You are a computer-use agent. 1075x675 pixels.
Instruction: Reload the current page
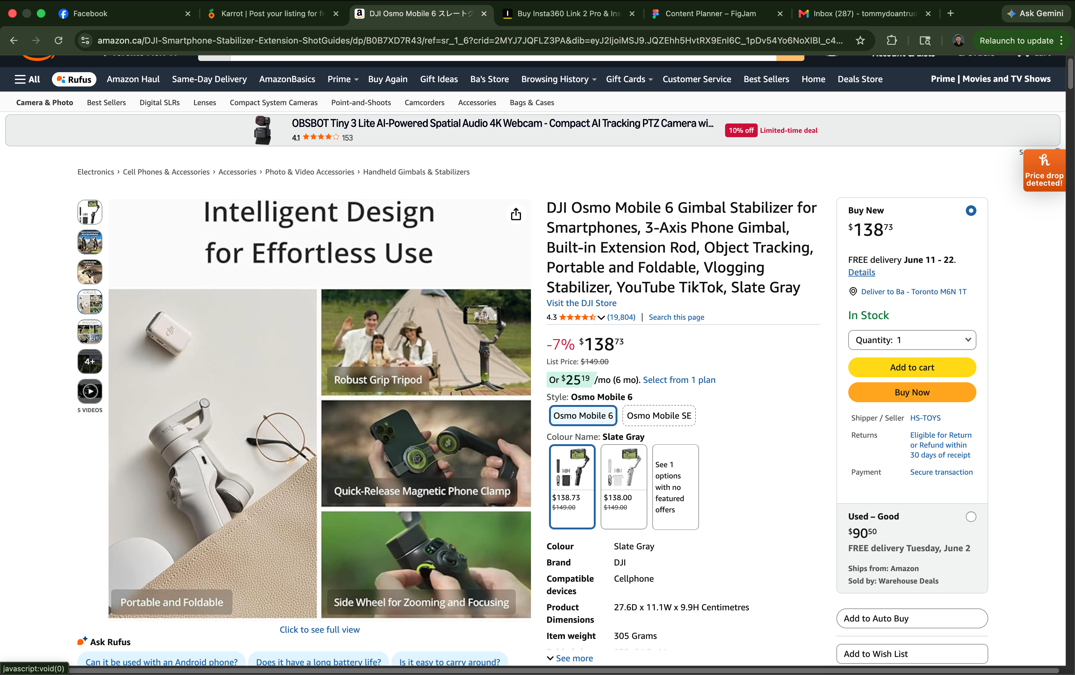coord(58,41)
